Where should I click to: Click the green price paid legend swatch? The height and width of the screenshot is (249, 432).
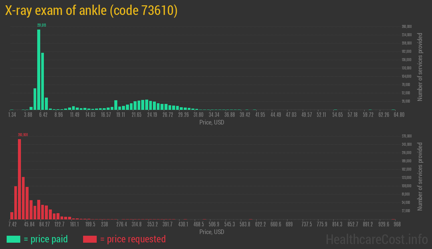point(13,239)
